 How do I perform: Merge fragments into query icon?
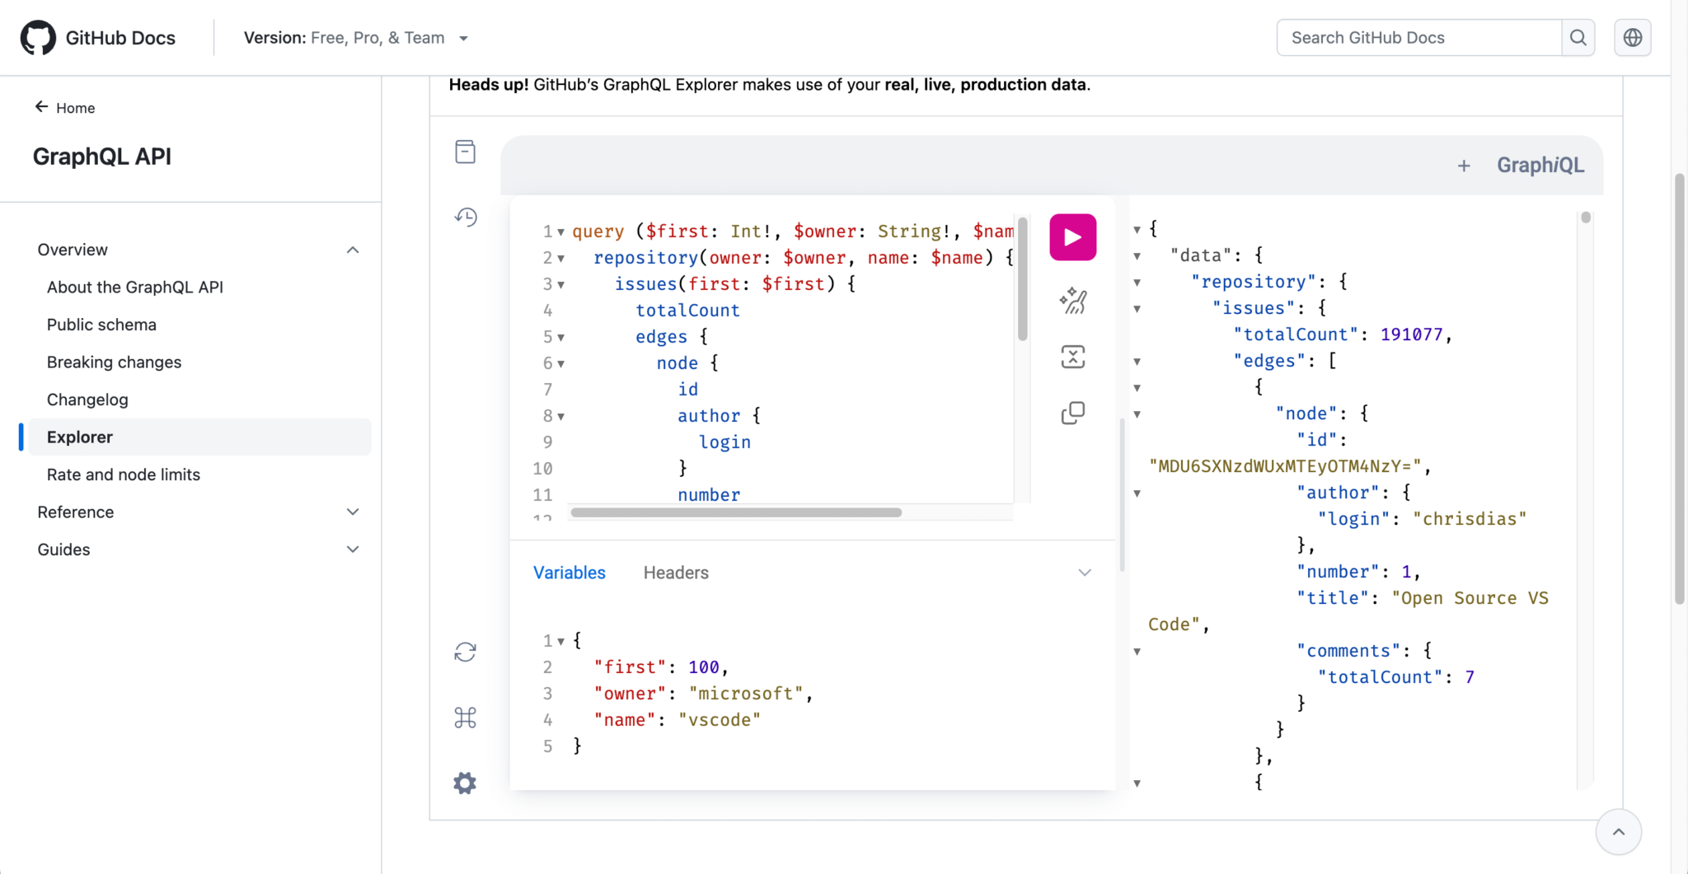click(1072, 357)
